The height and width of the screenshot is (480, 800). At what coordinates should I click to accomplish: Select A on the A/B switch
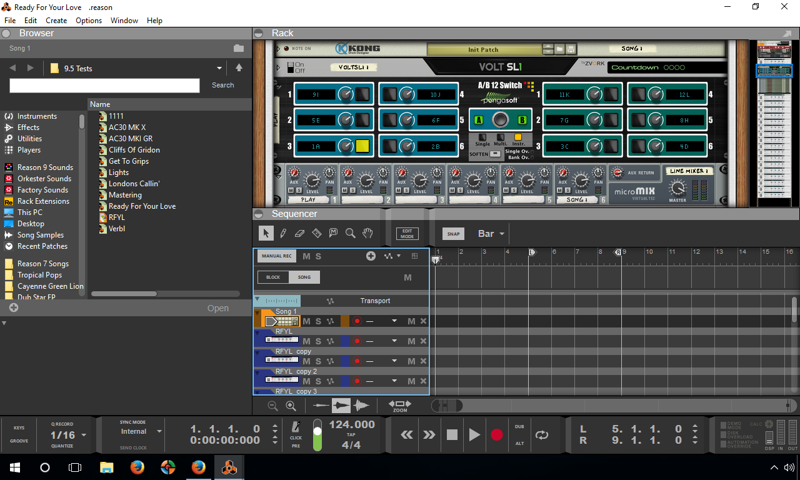479,120
